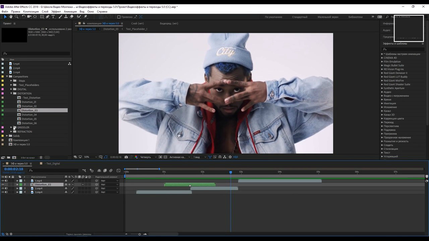
Task: Expand the 1.mp4 layer properties twirl
Action: point(17,181)
